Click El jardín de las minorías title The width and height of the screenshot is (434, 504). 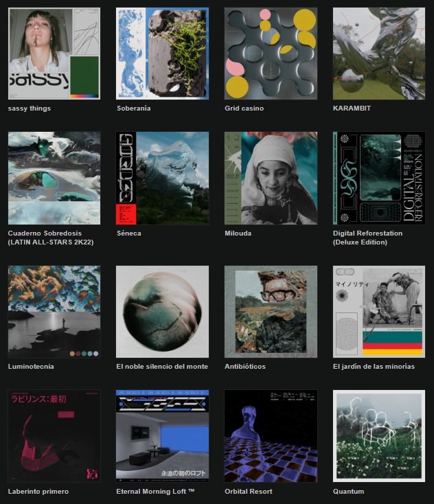374,367
